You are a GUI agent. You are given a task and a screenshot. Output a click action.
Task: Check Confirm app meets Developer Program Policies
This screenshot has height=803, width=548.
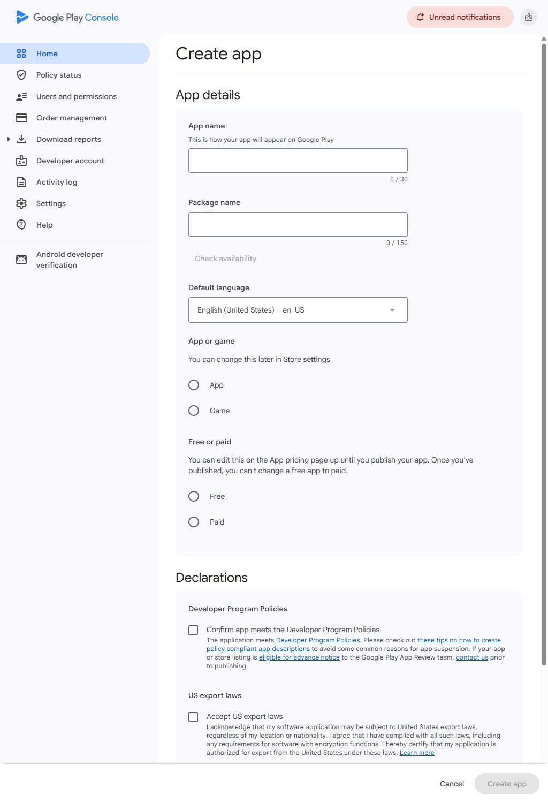tap(193, 630)
